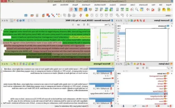The image size is (175, 108).
Task: Click the supportGuidance coding stripe label
Action: [x=107, y=48]
